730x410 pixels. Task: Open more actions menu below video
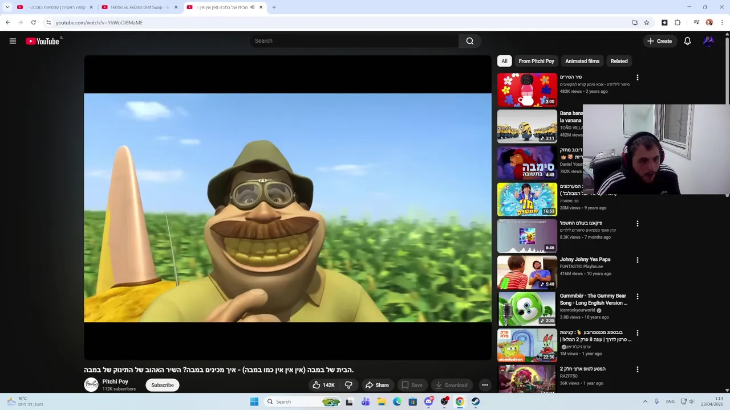click(x=485, y=385)
